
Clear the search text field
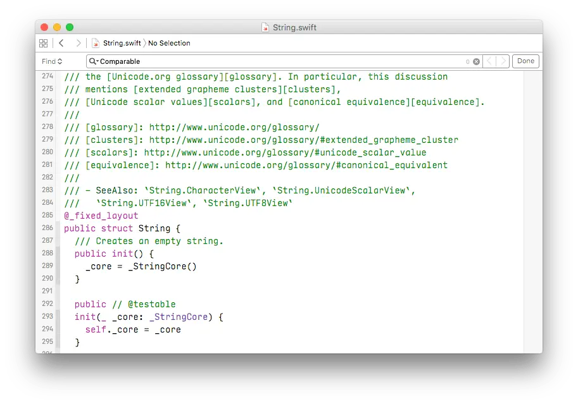pos(476,61)
